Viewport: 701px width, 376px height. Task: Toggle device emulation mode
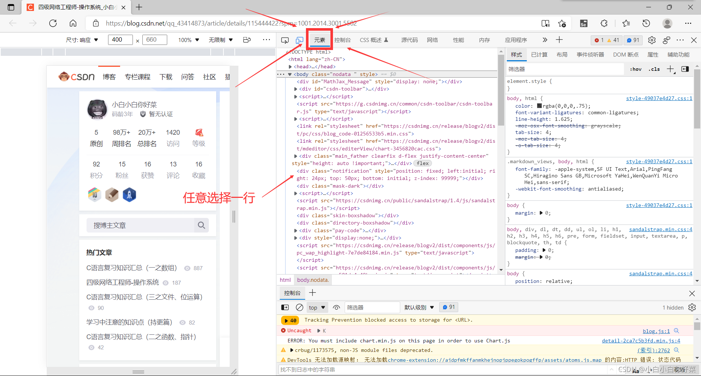coord(299,40)
